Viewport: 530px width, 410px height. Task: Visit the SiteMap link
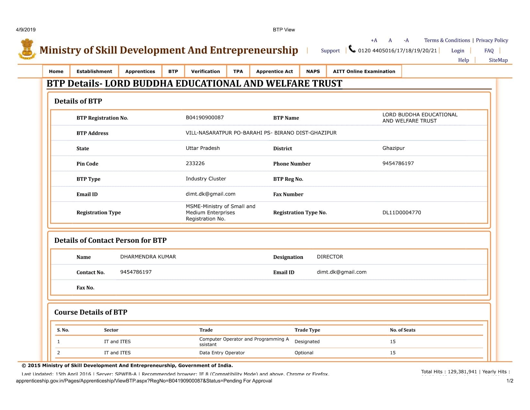click(x=498, y=60)
